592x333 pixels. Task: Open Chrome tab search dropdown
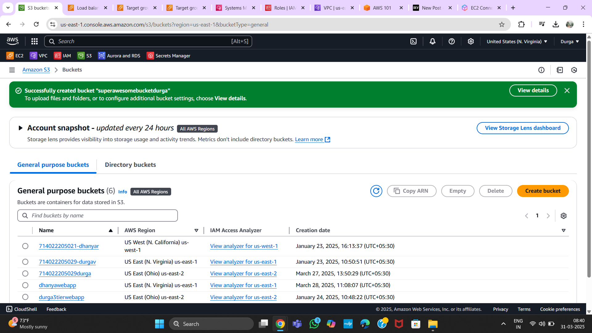8,8
